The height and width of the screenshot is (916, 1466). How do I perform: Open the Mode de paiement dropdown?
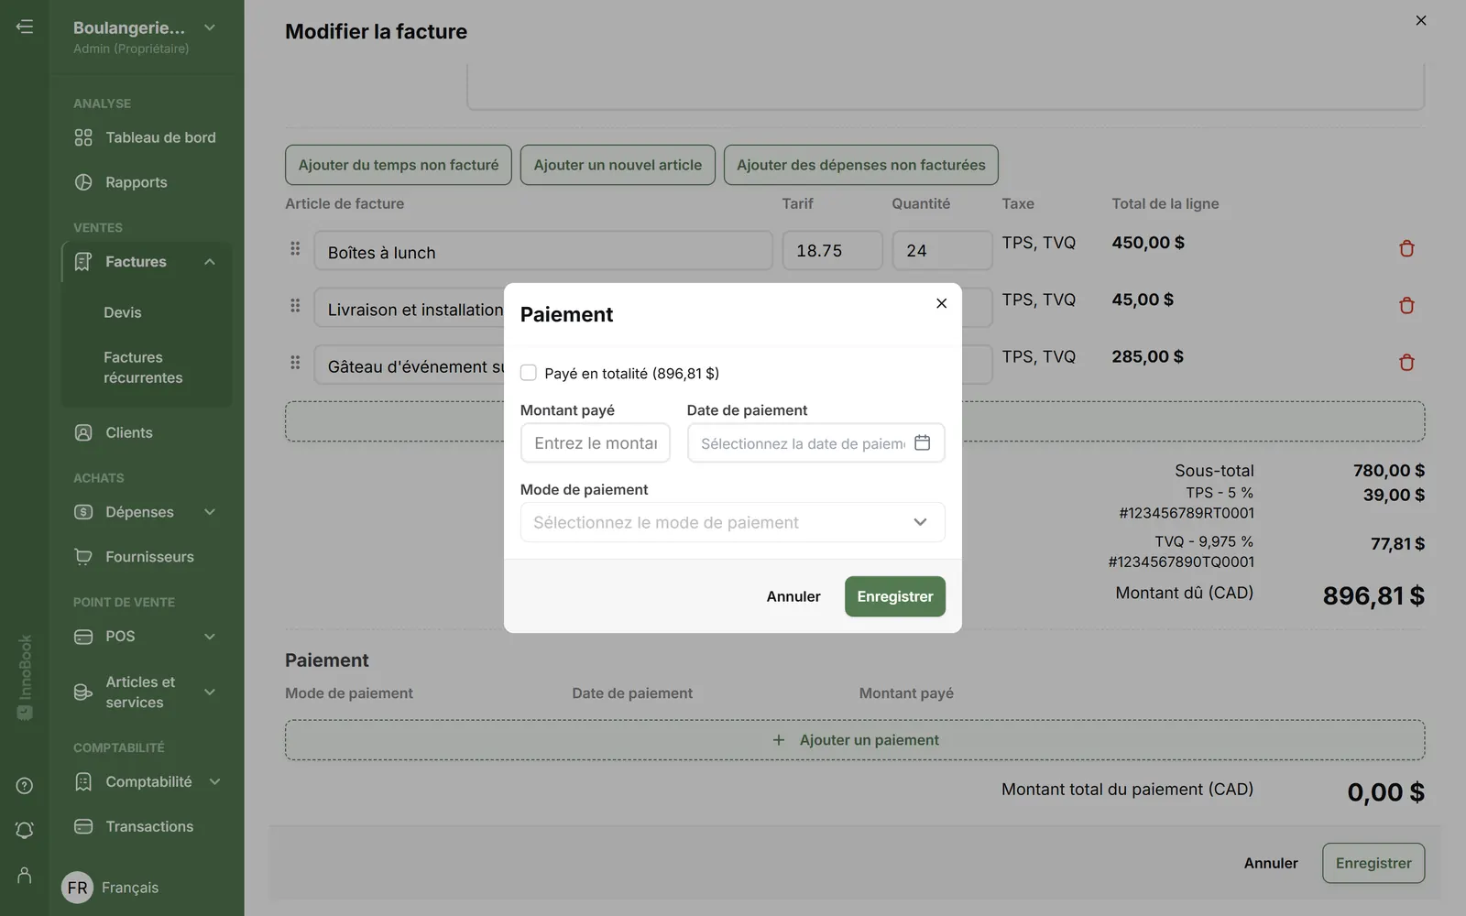pos(732,522)
